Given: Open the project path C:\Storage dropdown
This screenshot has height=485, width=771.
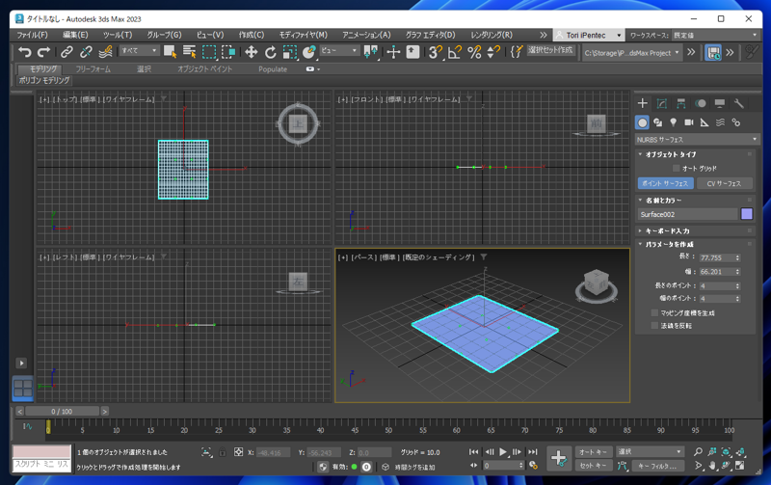Looking at the screenshot, I should [632, 53].
